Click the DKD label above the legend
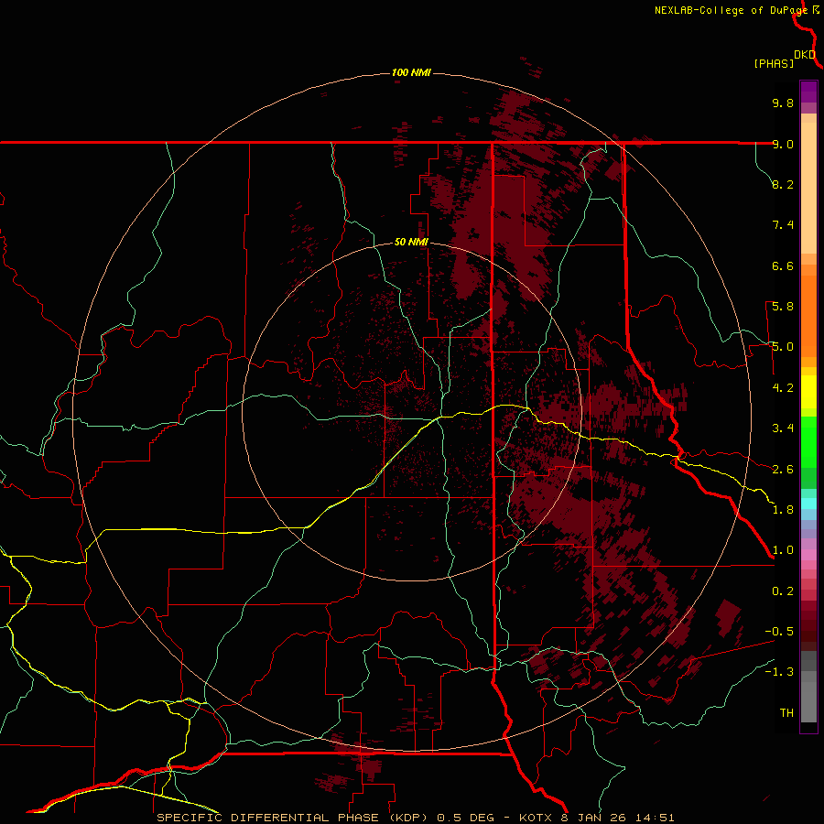Viewport: 824px width, 824px height. 805,55
